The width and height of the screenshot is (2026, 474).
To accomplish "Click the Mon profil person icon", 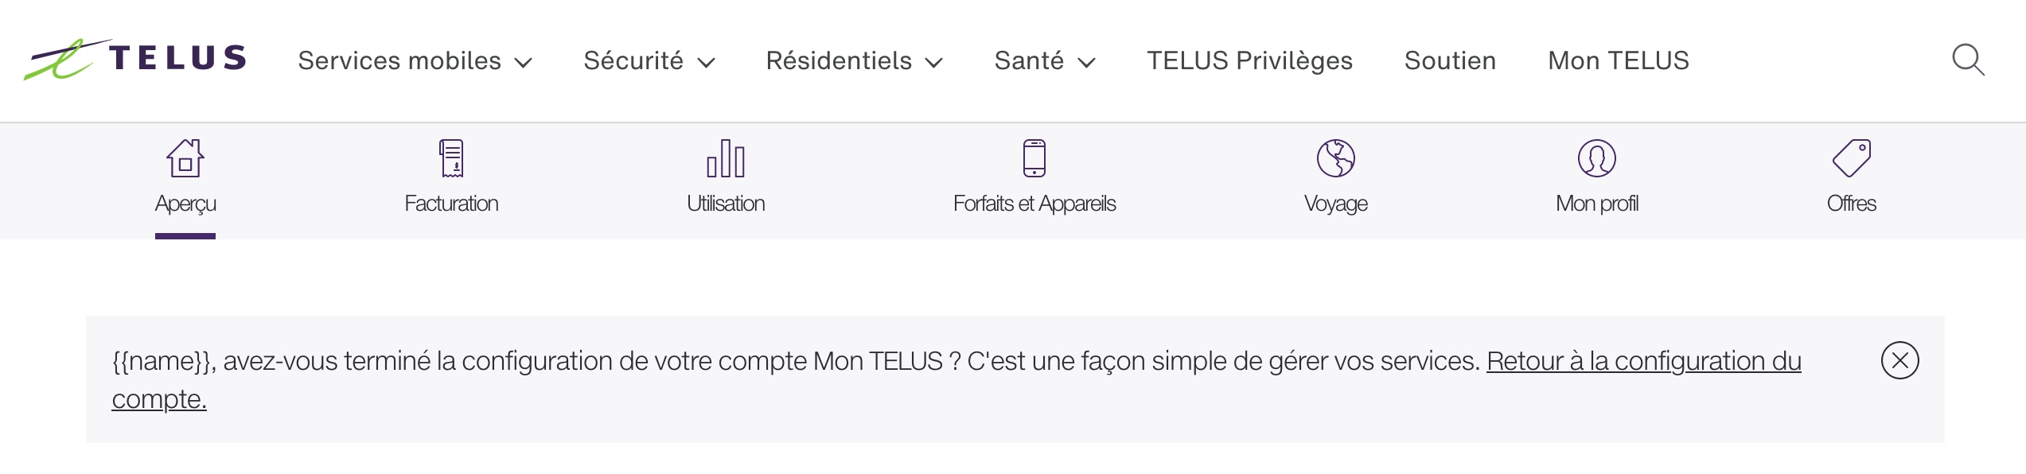I will coord(1596,158).
